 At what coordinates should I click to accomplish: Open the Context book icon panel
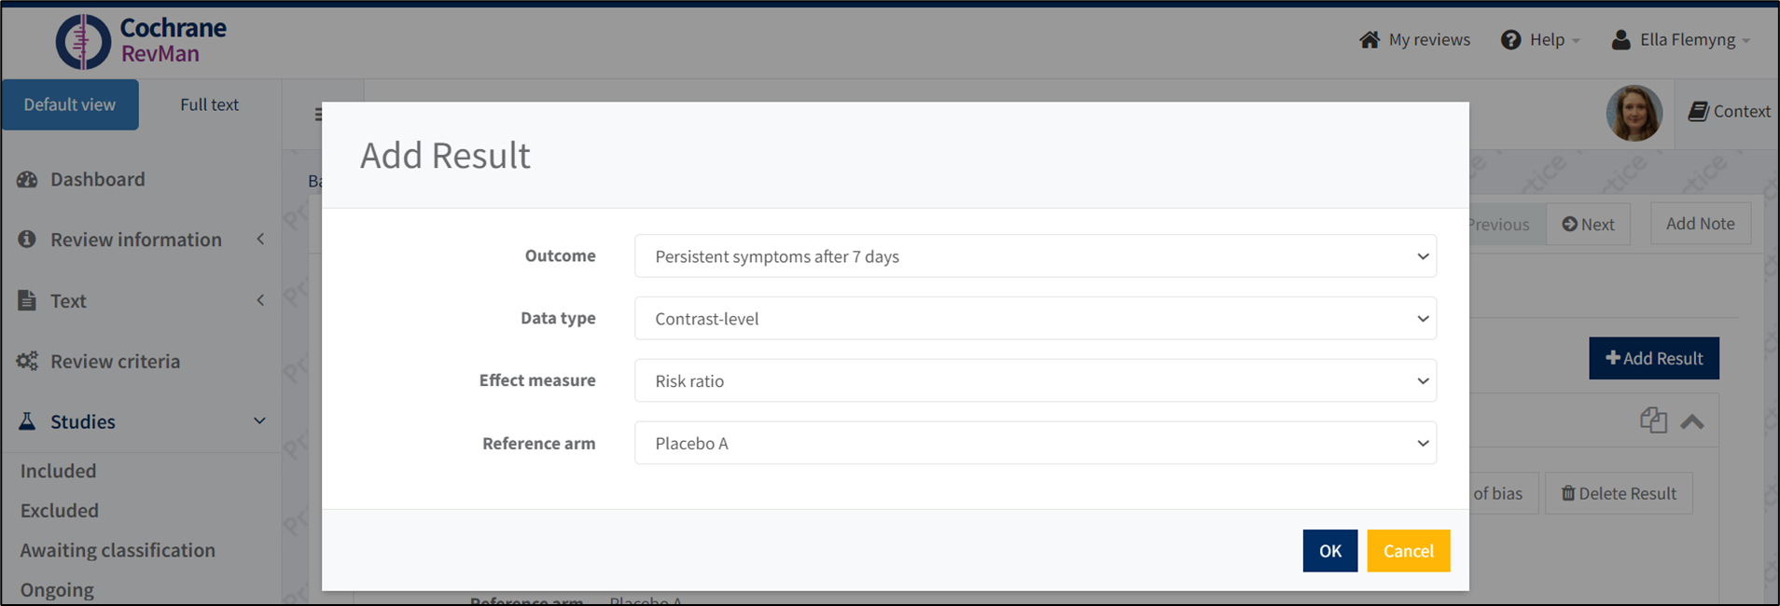[1698, 112]
